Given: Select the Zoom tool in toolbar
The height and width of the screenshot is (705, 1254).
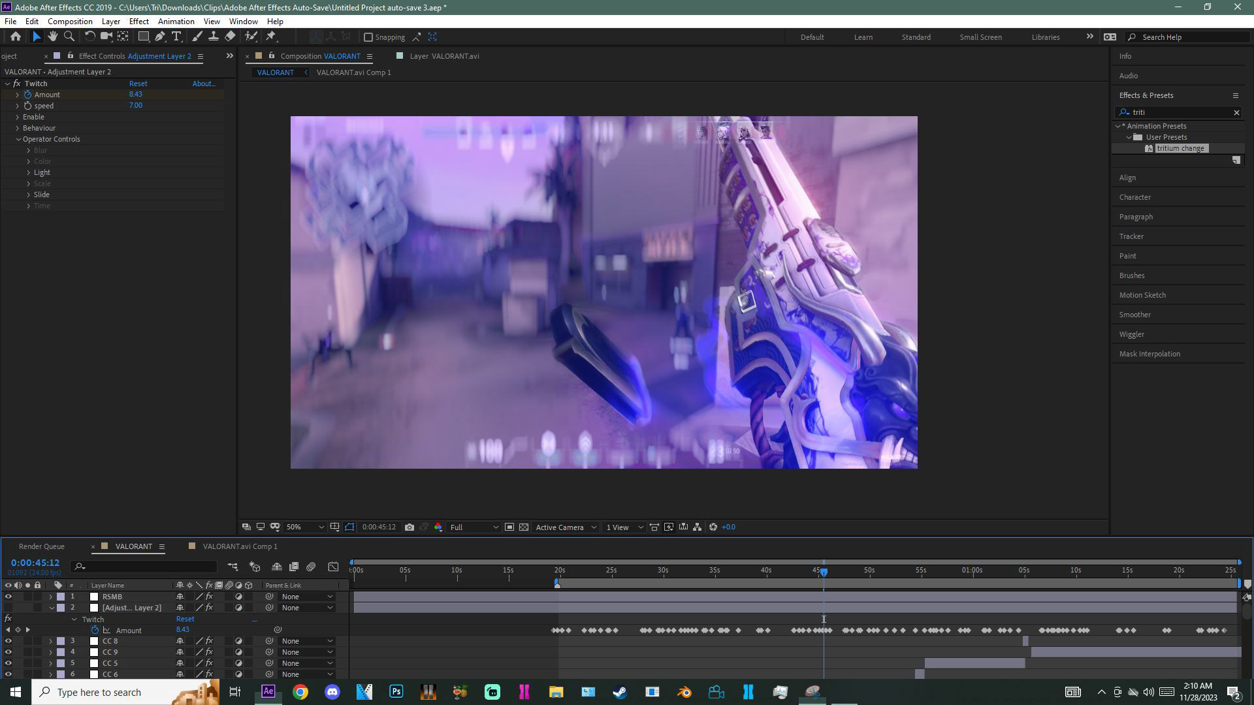Looking at the screenshot, I should click(69, 37).
